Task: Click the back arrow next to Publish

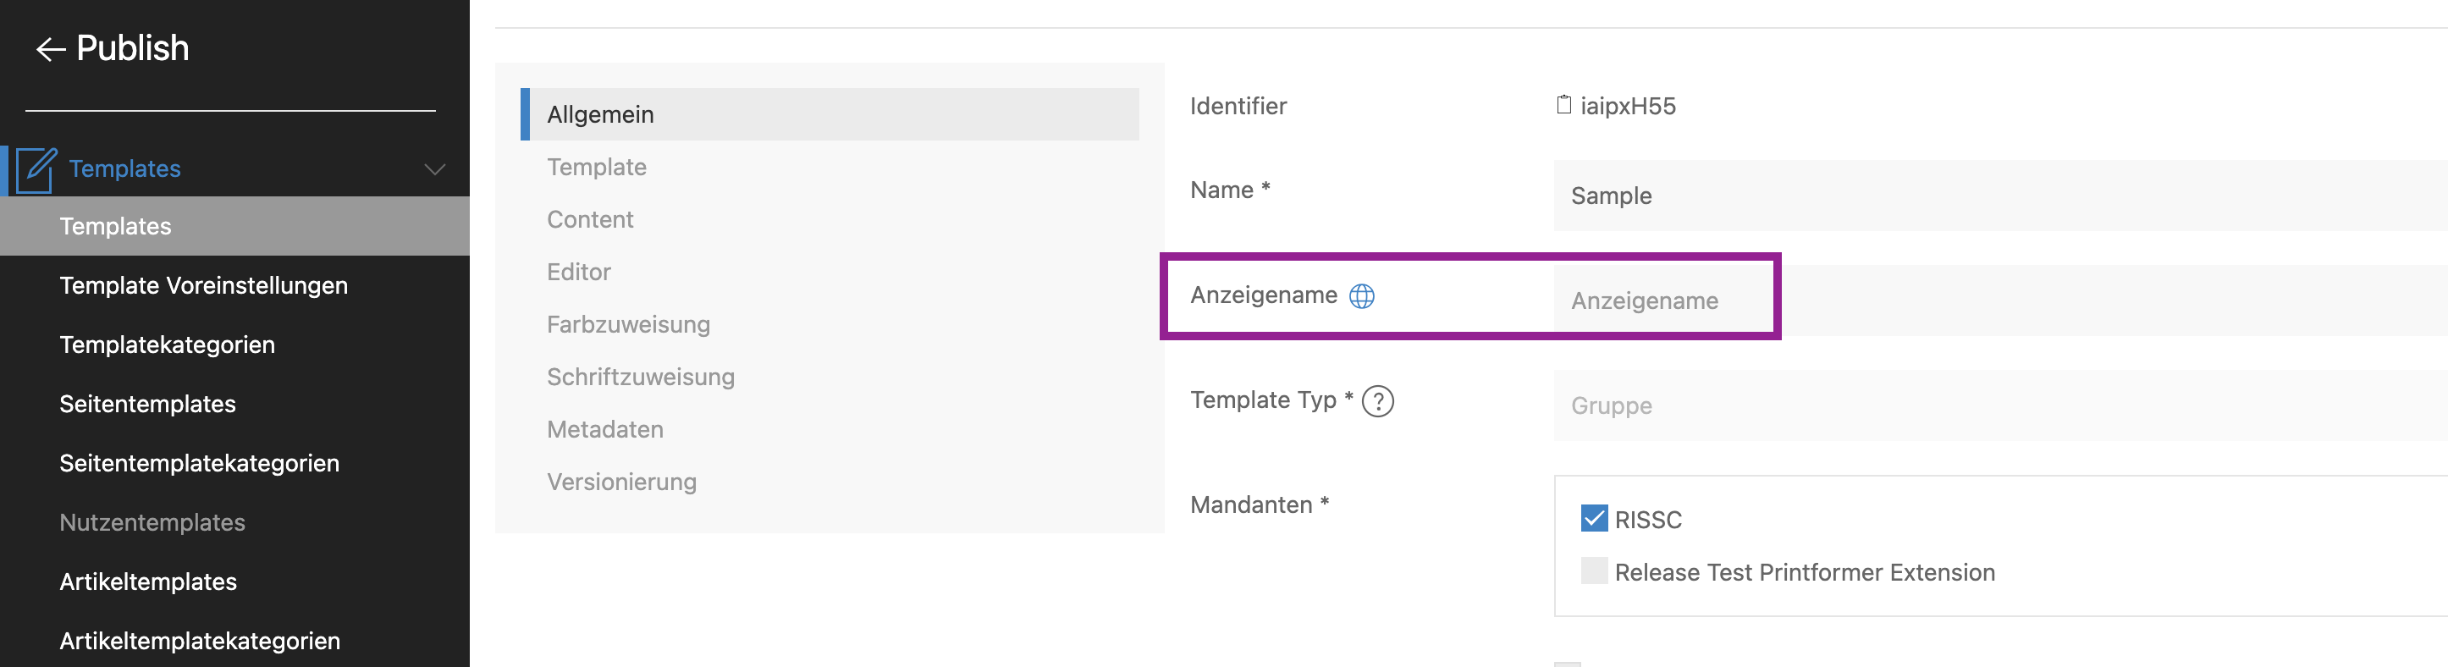Action: tap(49, 49)
